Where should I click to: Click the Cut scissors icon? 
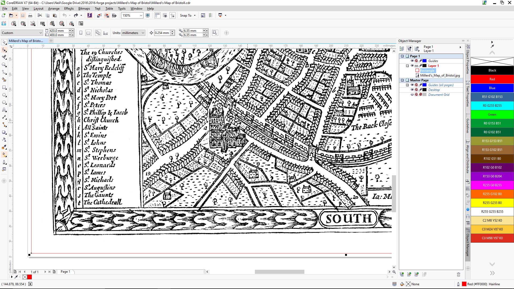(x=40, y=16)
